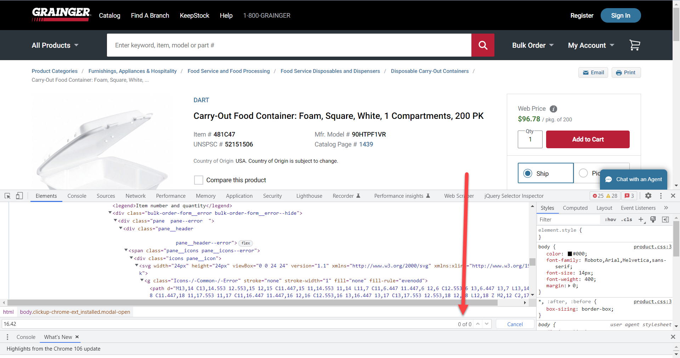
Task: Open DevTools settings gear
Action: click(648, 196)
